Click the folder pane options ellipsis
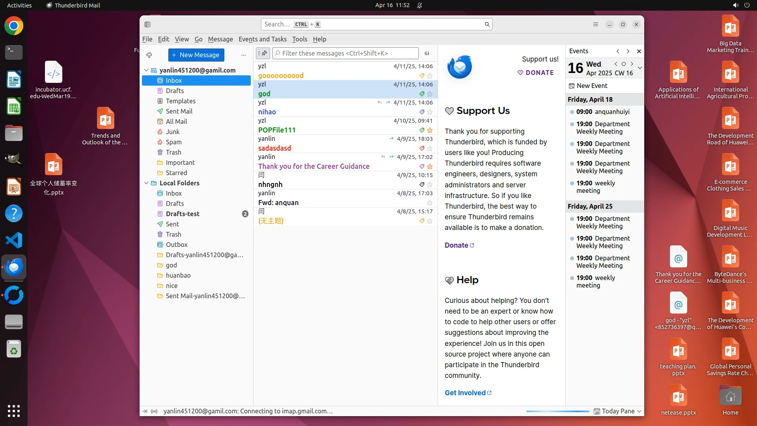 pyautogui.click(x=244, y=55)
